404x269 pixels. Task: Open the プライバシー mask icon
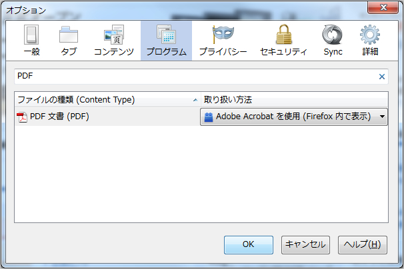click(x=223, y=34)
